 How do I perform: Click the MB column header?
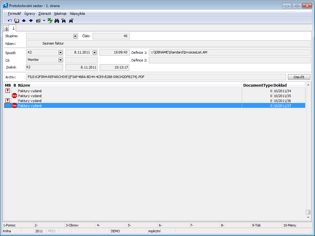(x=8, y=85)
